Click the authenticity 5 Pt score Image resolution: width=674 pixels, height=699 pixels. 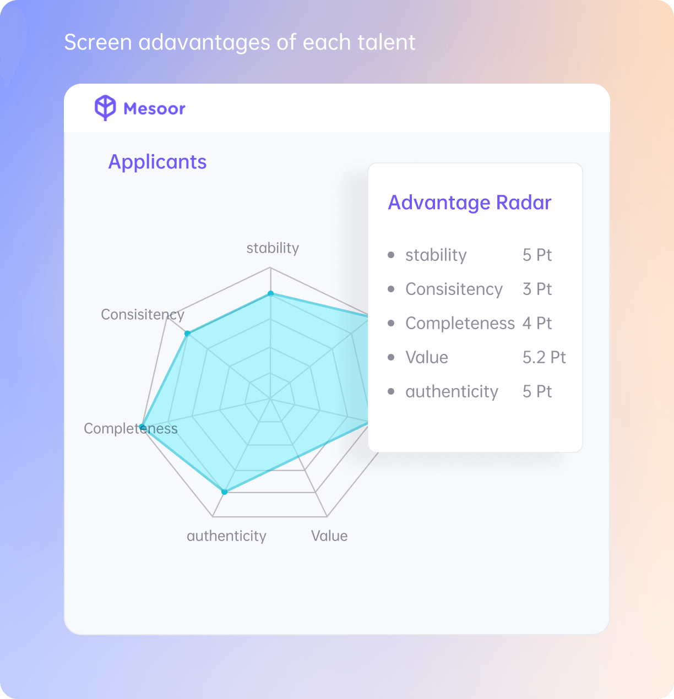coord(537,391)
